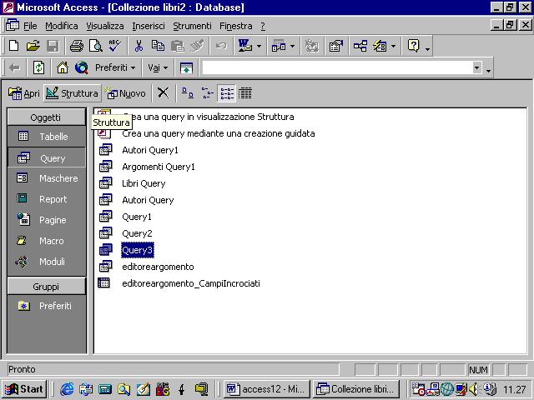Click the Copy toolbar icon

pos(158,46)
